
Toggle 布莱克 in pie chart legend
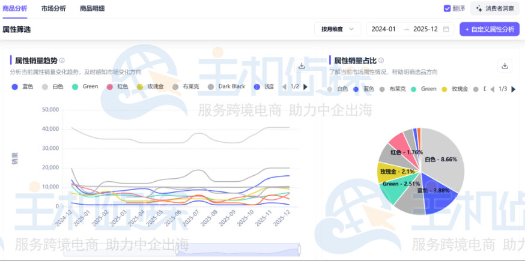[x=392, y=89]
